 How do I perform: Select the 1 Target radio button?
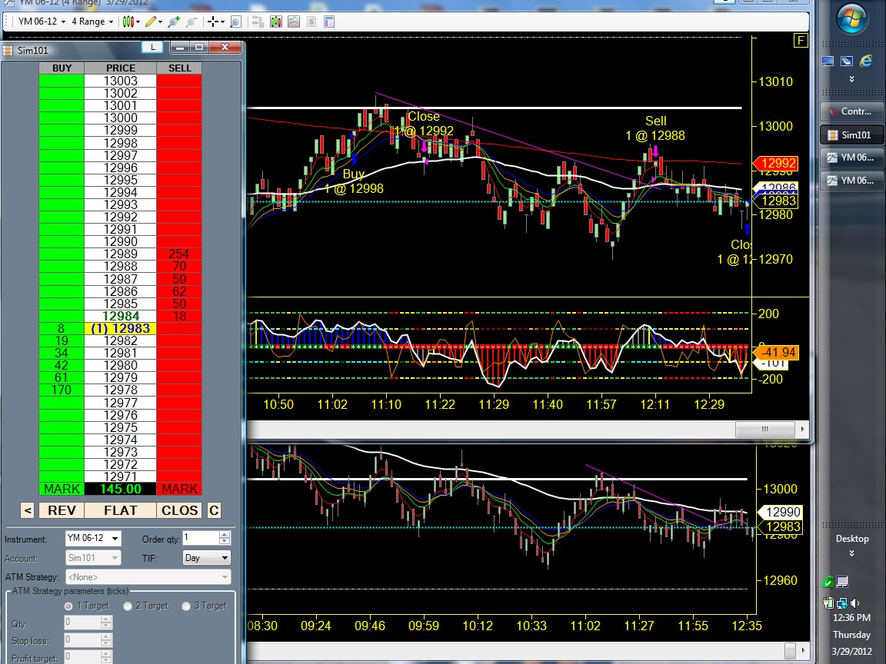(69, 606)
